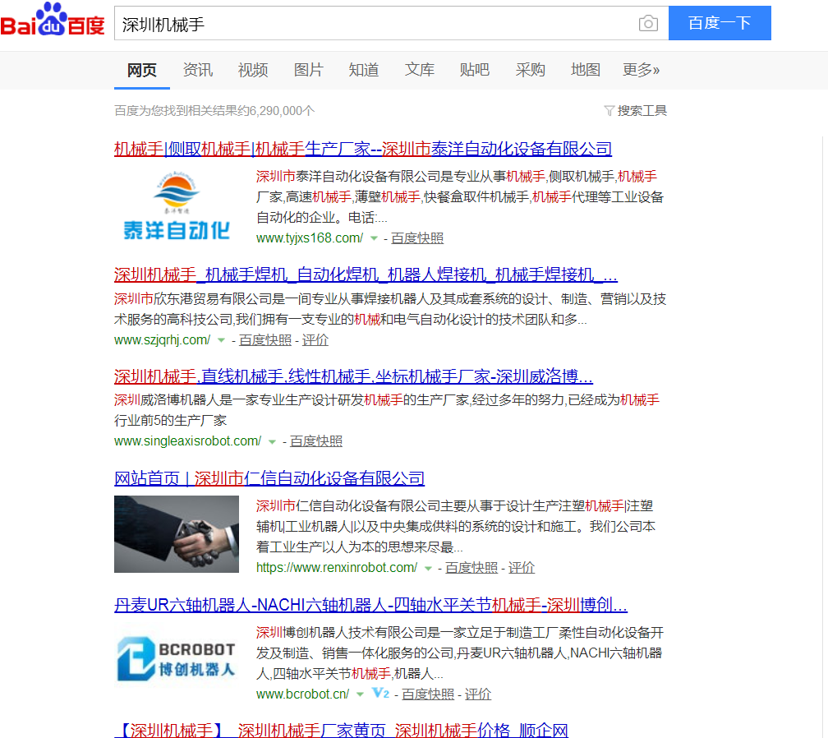Click the www.bcrobot.cn/ URL

[x=302, y=694]
